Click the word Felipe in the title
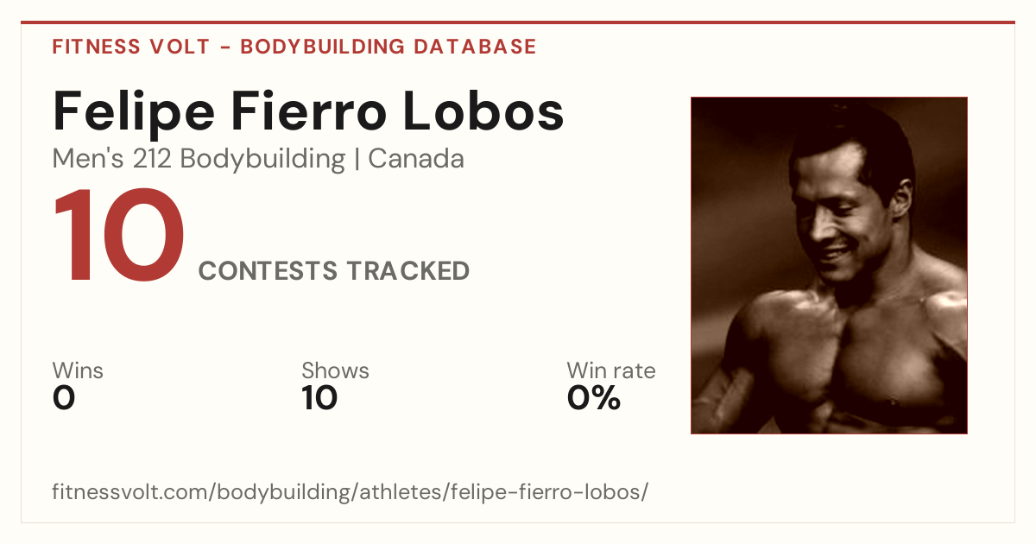Viewport: 1036px width, 544px height. click(126, 112)
